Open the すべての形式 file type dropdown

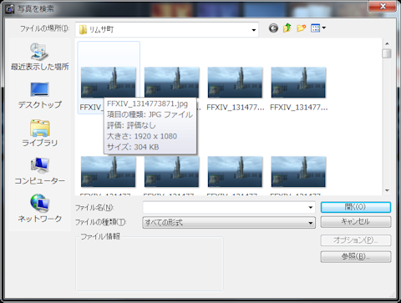click(229, 223)
